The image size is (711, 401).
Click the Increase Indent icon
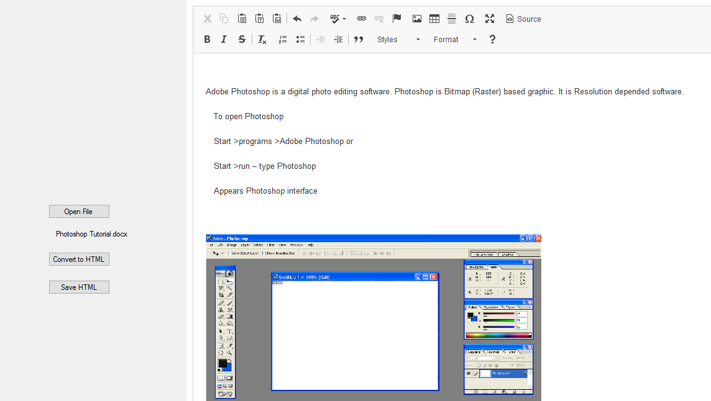(338, 40)
